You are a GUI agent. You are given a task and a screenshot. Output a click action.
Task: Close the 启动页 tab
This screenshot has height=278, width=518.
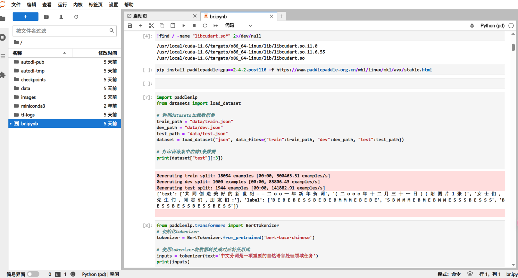click(x=195, y=16)
